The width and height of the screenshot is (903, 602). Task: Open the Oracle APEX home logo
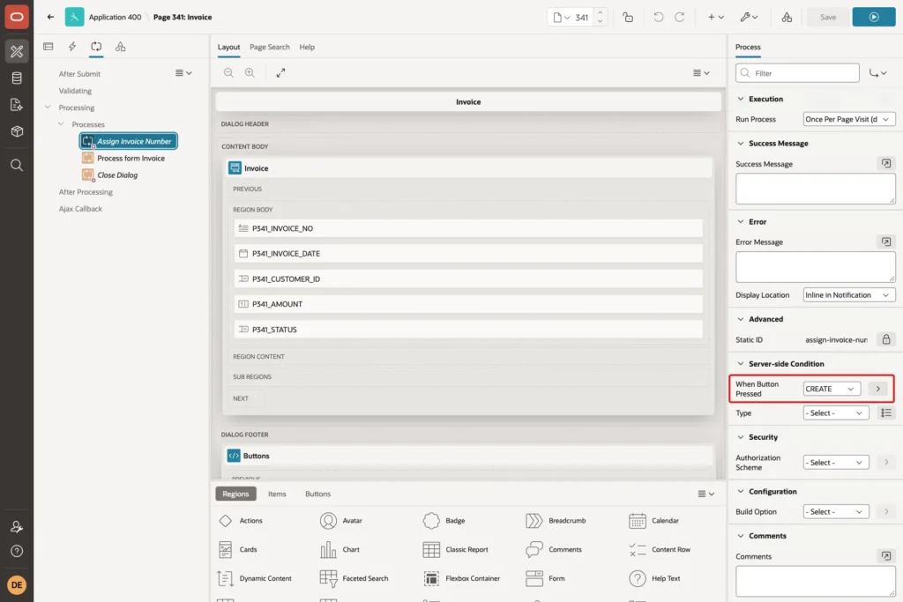coord(17,17)
